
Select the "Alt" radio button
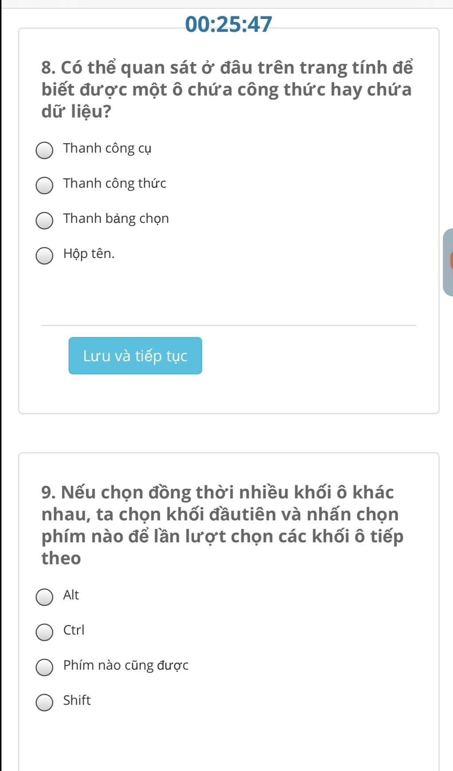(x=44, y=597)
